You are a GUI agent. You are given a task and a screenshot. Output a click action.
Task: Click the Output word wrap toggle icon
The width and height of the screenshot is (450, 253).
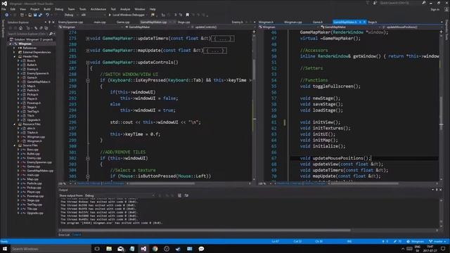pos(186,195)
